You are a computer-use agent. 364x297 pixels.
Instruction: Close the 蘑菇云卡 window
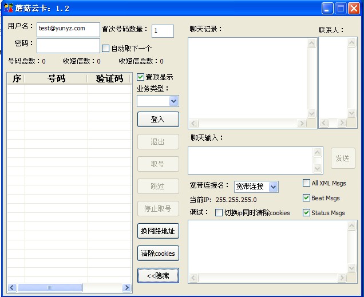(354, 9)
